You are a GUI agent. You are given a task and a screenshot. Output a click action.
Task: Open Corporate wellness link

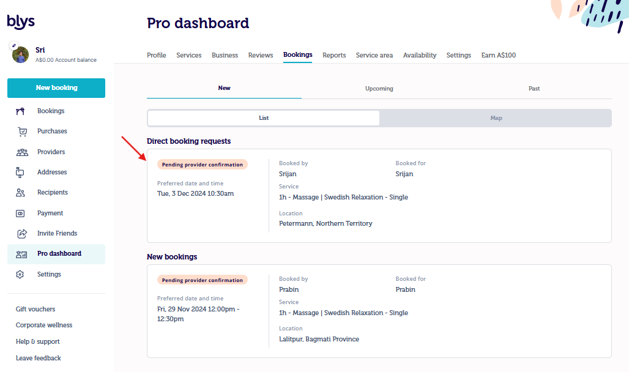coord(44,325)
